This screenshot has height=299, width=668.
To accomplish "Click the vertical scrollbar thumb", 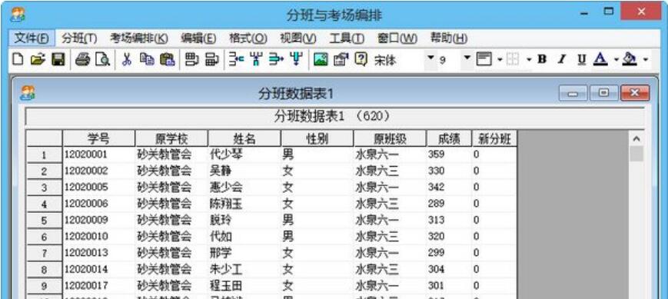I will pos(636,154).
